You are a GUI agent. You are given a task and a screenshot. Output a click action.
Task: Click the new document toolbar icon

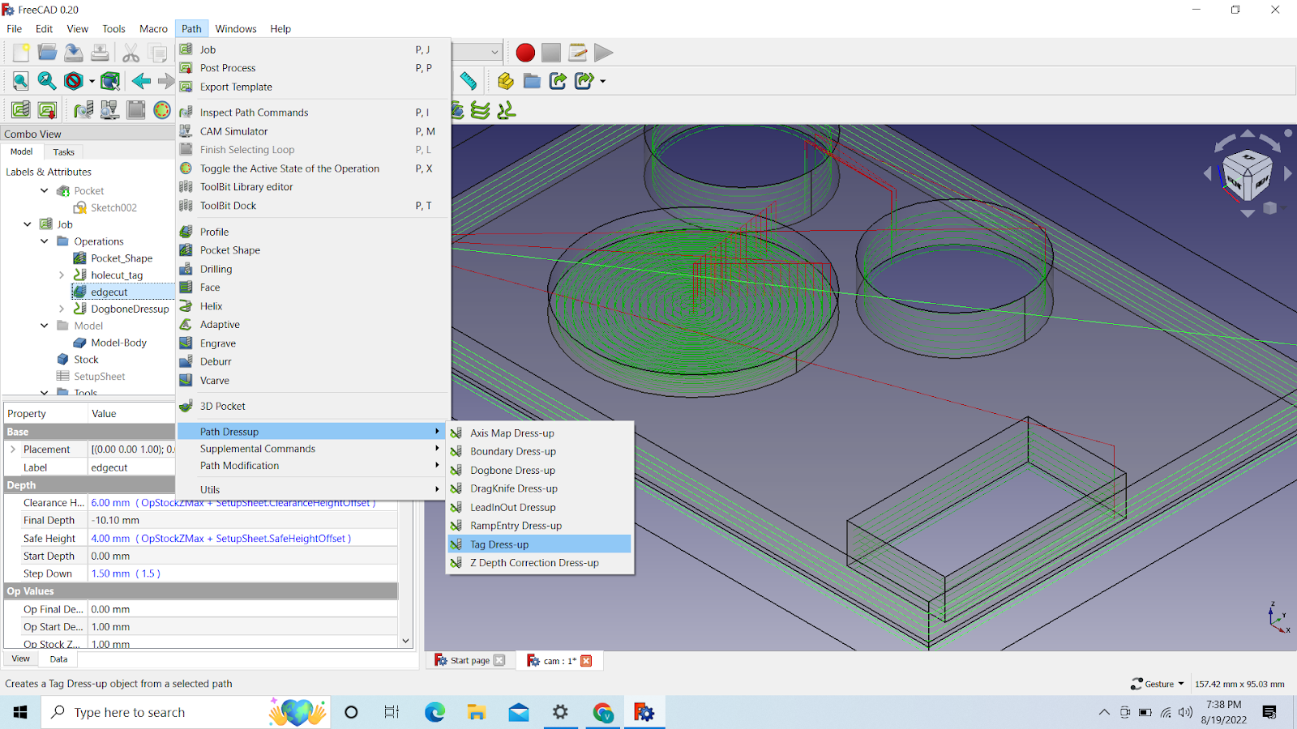[x=21, y=53]
